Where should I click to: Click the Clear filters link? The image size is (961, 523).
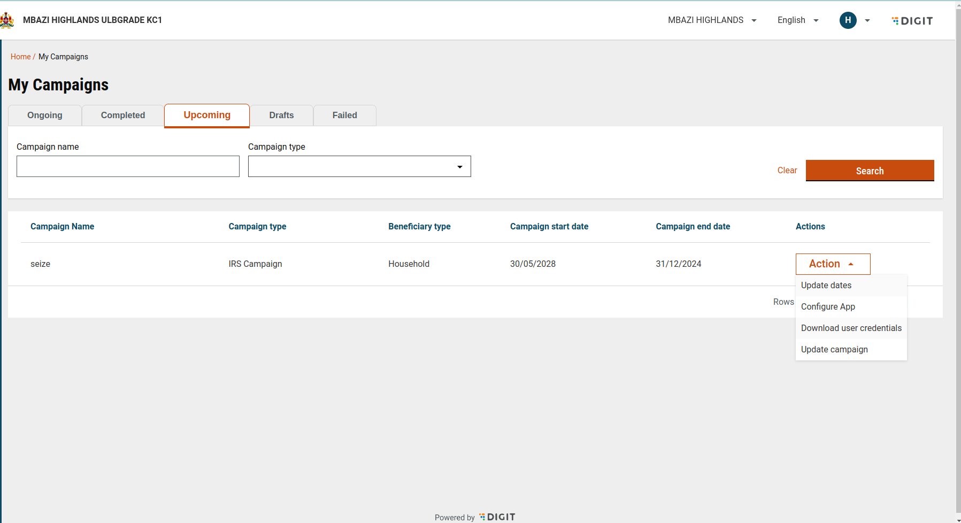[787, 171]
